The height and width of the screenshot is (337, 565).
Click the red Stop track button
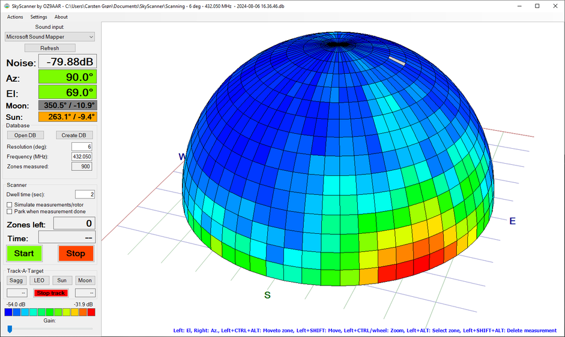[x=51, y=293]
